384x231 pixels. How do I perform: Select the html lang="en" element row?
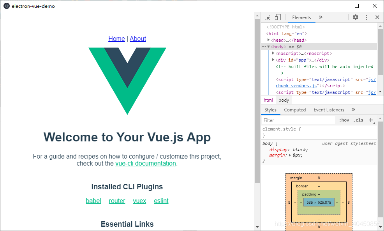pyautogui.click(x=286, y=34)
